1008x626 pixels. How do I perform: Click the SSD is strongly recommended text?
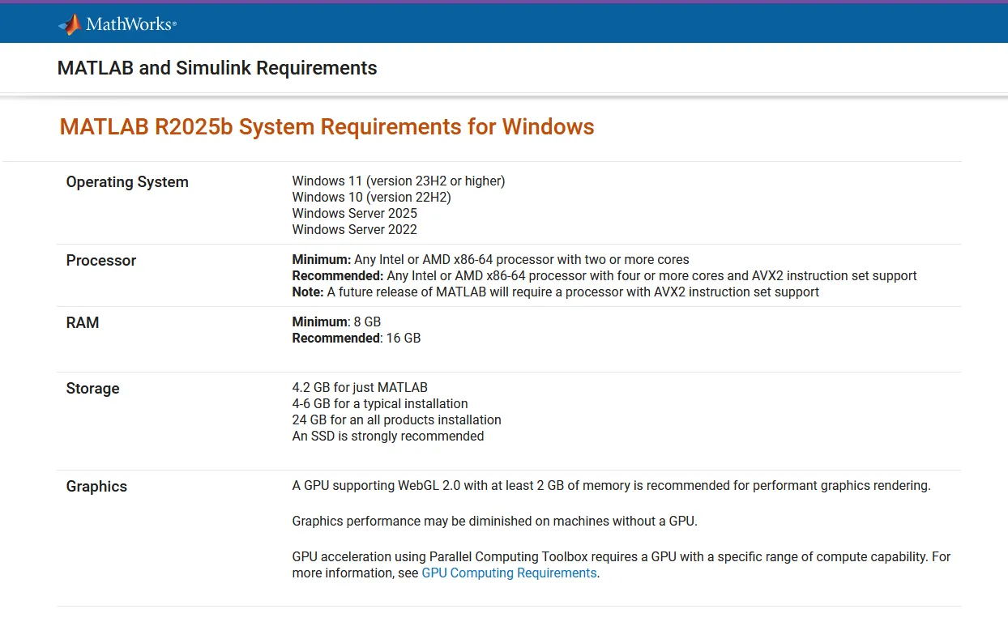tap(387, 436)
